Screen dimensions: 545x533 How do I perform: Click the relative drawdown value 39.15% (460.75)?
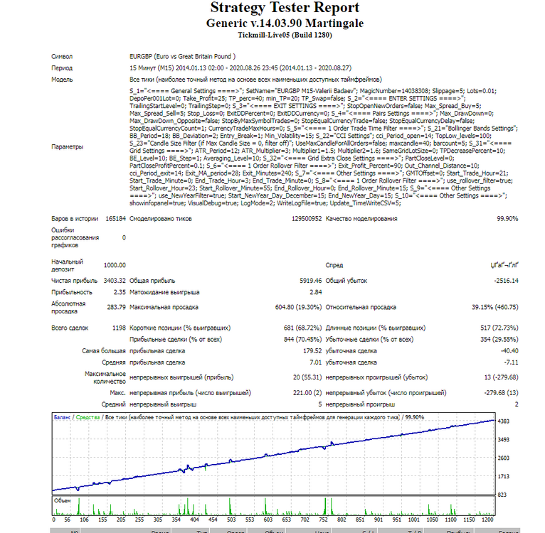495,307
